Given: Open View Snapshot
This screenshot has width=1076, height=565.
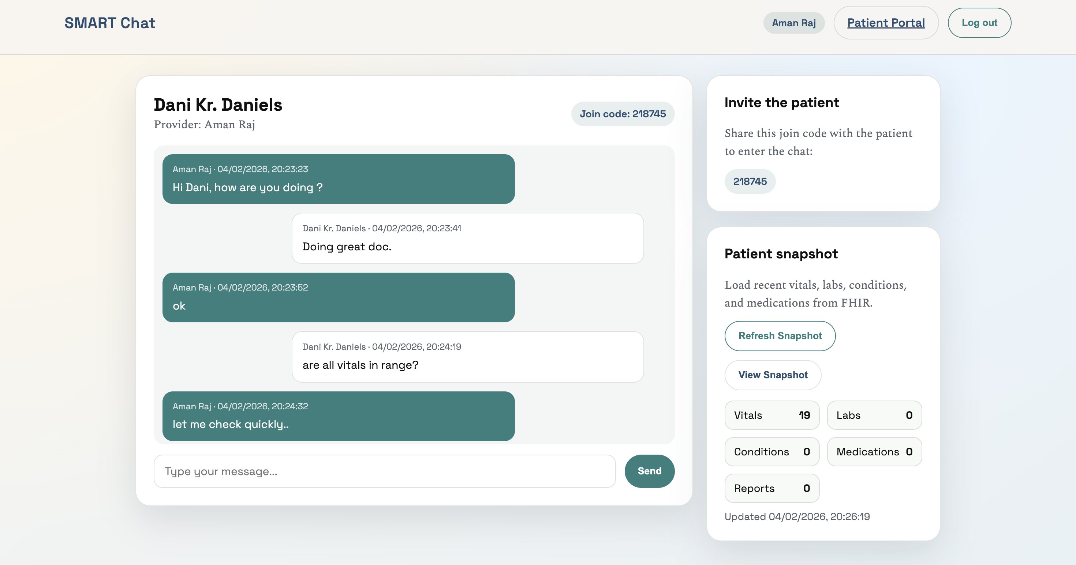Looking at the screenshot, I should (772, 375).
